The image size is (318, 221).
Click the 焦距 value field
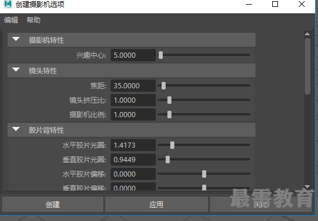click(133, 85)
